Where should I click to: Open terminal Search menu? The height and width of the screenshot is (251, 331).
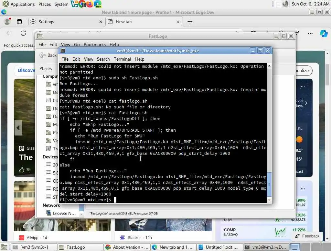[x=103, y=59]
